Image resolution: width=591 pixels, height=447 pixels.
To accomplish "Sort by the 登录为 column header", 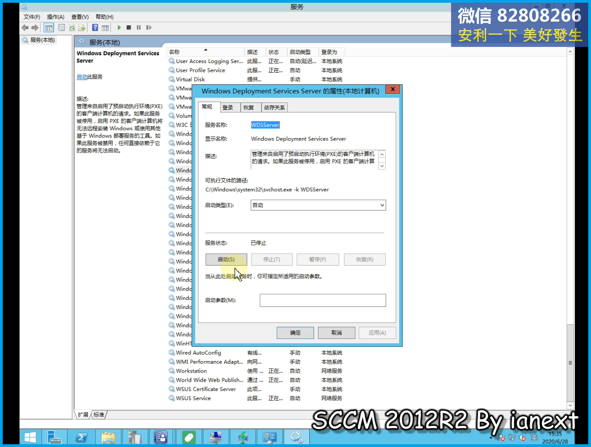I will 331,52.
